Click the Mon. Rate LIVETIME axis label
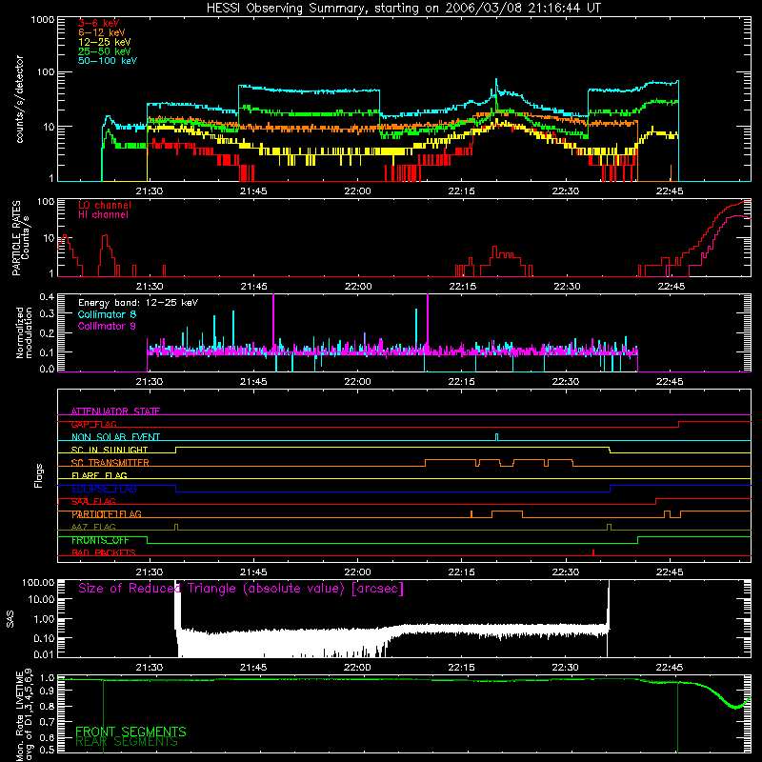 coord(24,715)
